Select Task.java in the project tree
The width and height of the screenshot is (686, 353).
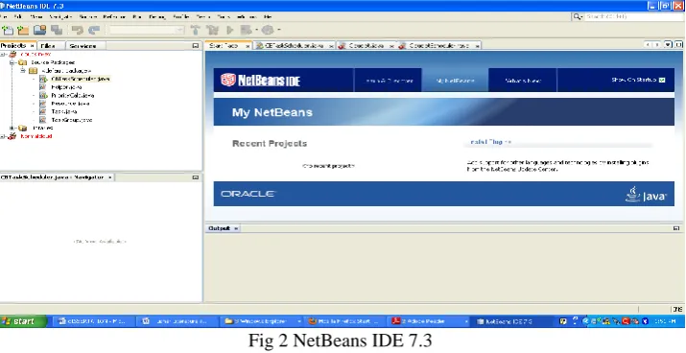click(x=64, y=111)
